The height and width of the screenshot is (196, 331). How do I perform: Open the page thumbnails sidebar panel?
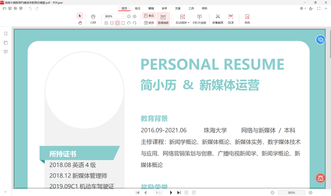pos(6,43)
